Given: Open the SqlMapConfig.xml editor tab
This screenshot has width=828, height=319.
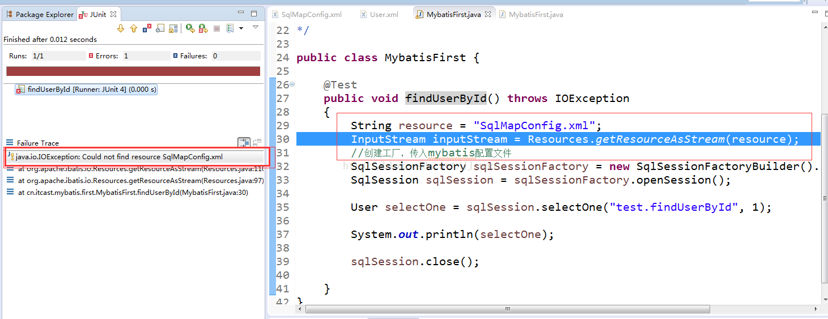Looking at the screenshot, I should 307,14.
